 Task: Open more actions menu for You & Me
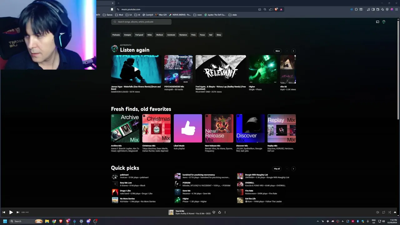click(x=225, y=212)
